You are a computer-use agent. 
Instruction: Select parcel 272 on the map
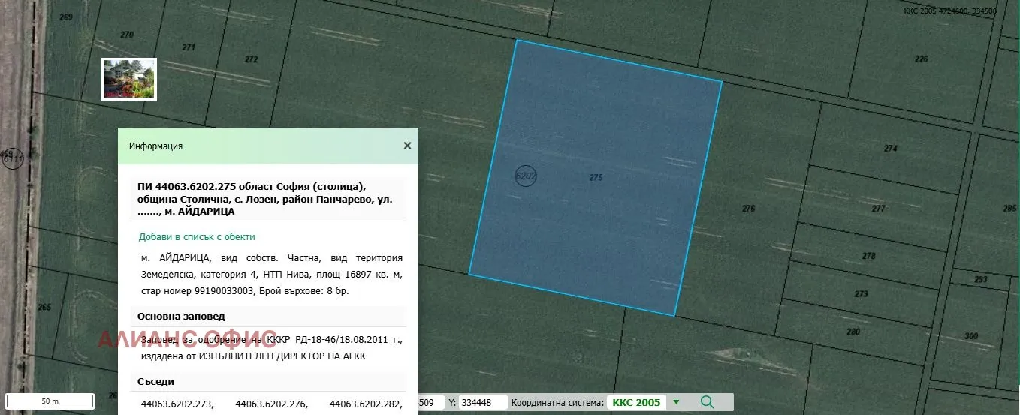pyautogui.click(x=251, y=59)
